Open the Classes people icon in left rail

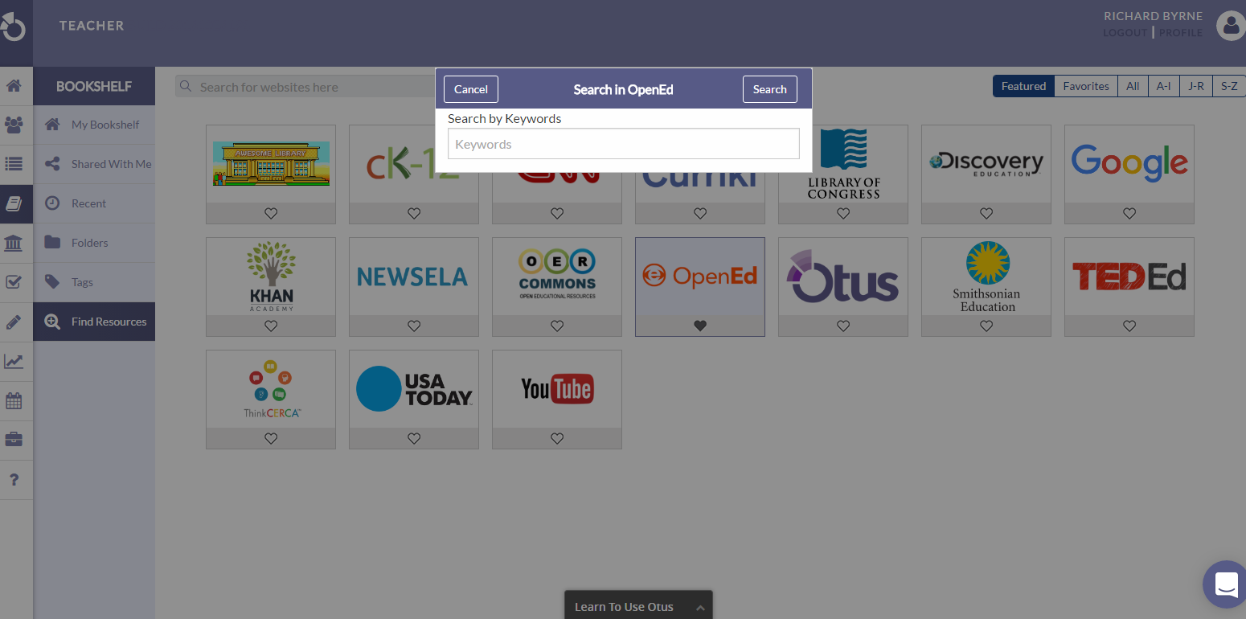pos(14,125)
